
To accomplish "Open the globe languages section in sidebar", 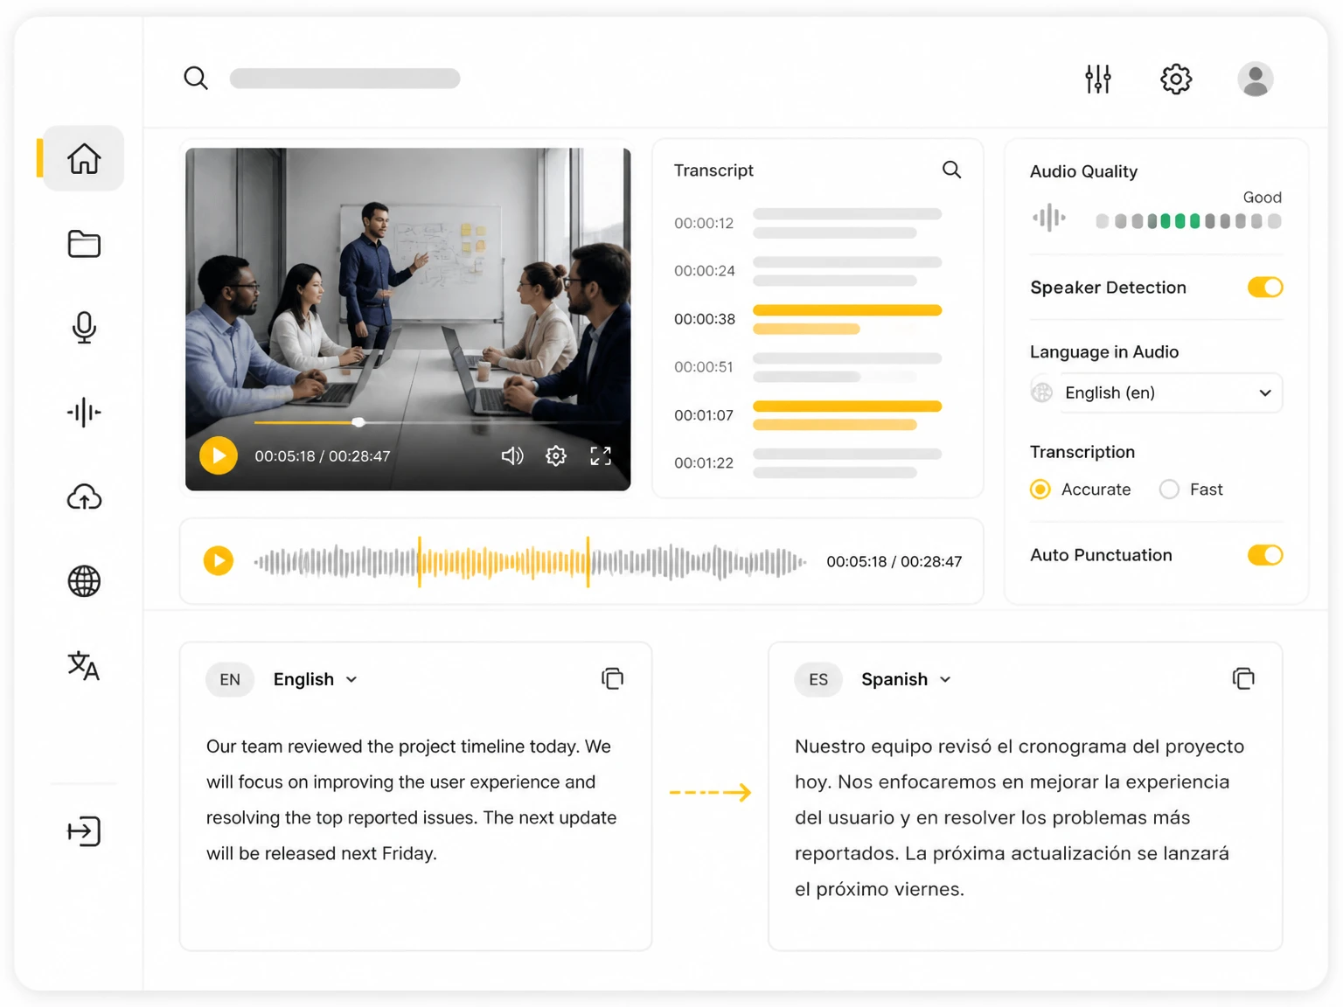I will (x=84, y=581).
